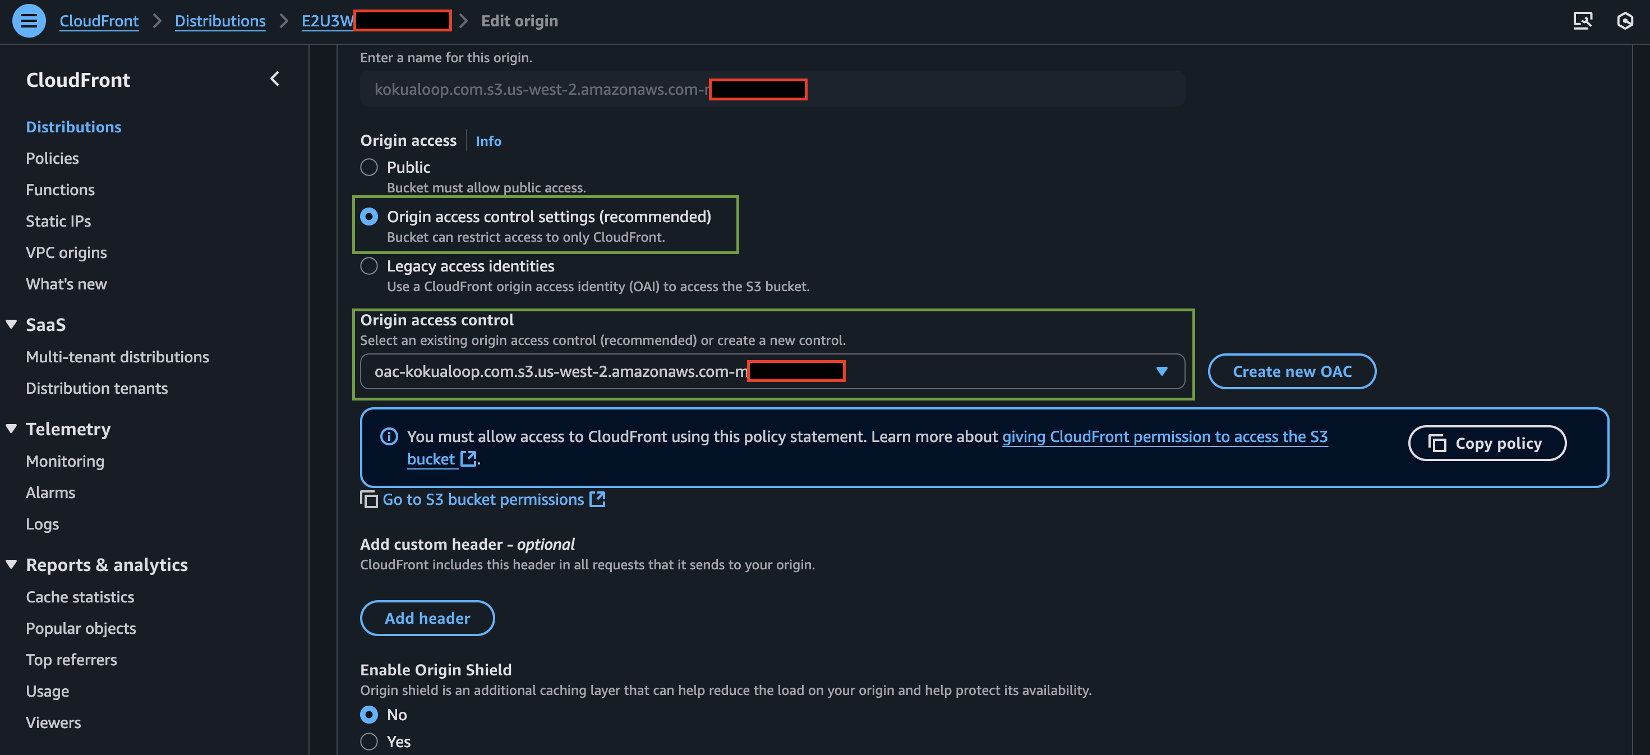Open Policies in the sidebar
1650x755 pixels.
coord(53,158)
